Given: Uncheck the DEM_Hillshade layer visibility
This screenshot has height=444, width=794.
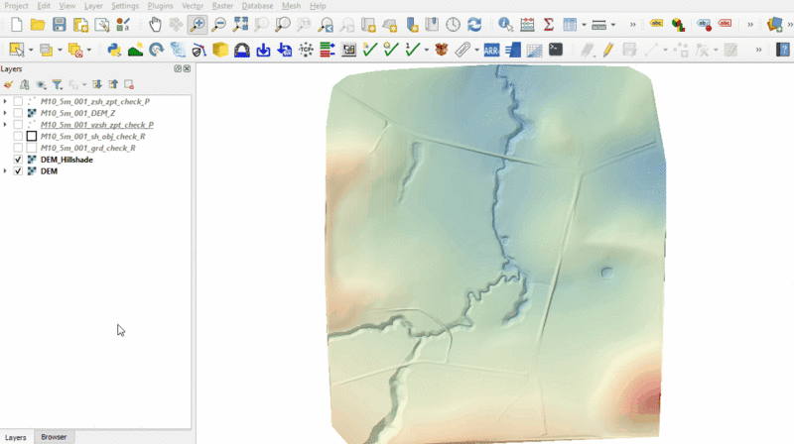Looking at the screenshot, I should pos(18,160).
